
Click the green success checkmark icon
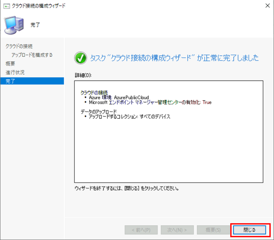[x=81, y=58]
